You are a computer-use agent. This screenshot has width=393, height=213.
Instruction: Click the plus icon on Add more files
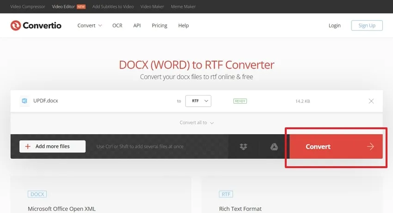click(28, 146)
